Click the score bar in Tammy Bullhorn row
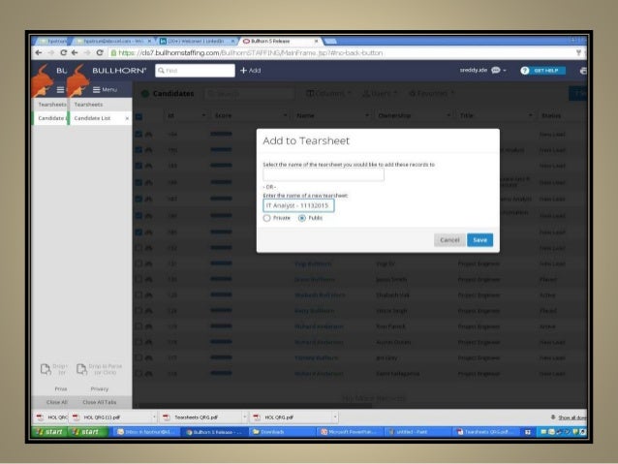This screenshot has height=464, width=618. (221, 357)
